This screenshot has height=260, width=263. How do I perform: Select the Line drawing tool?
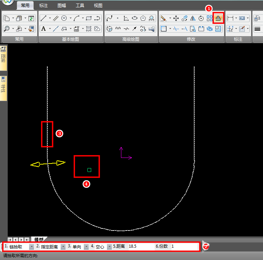click(43, 18)
